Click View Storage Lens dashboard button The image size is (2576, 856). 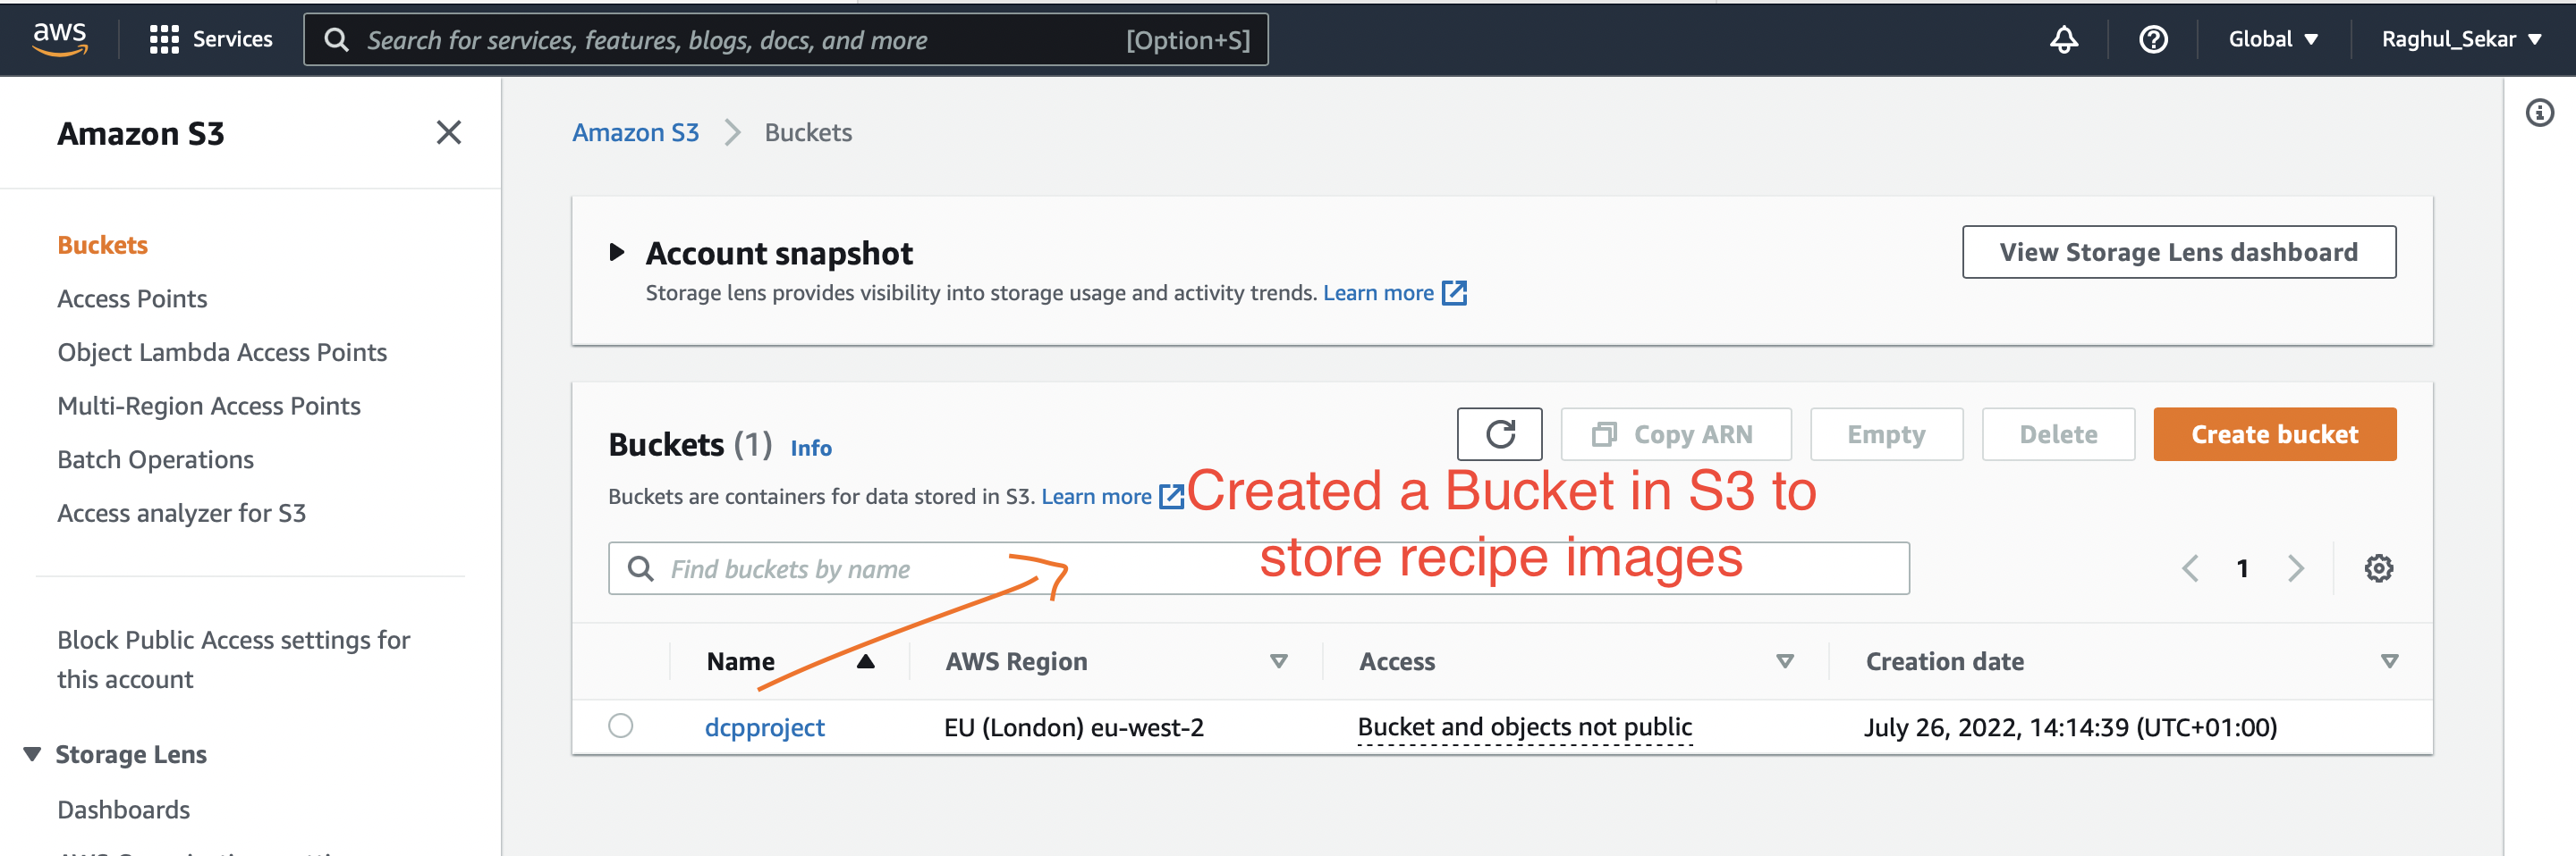pos(2178,253)
